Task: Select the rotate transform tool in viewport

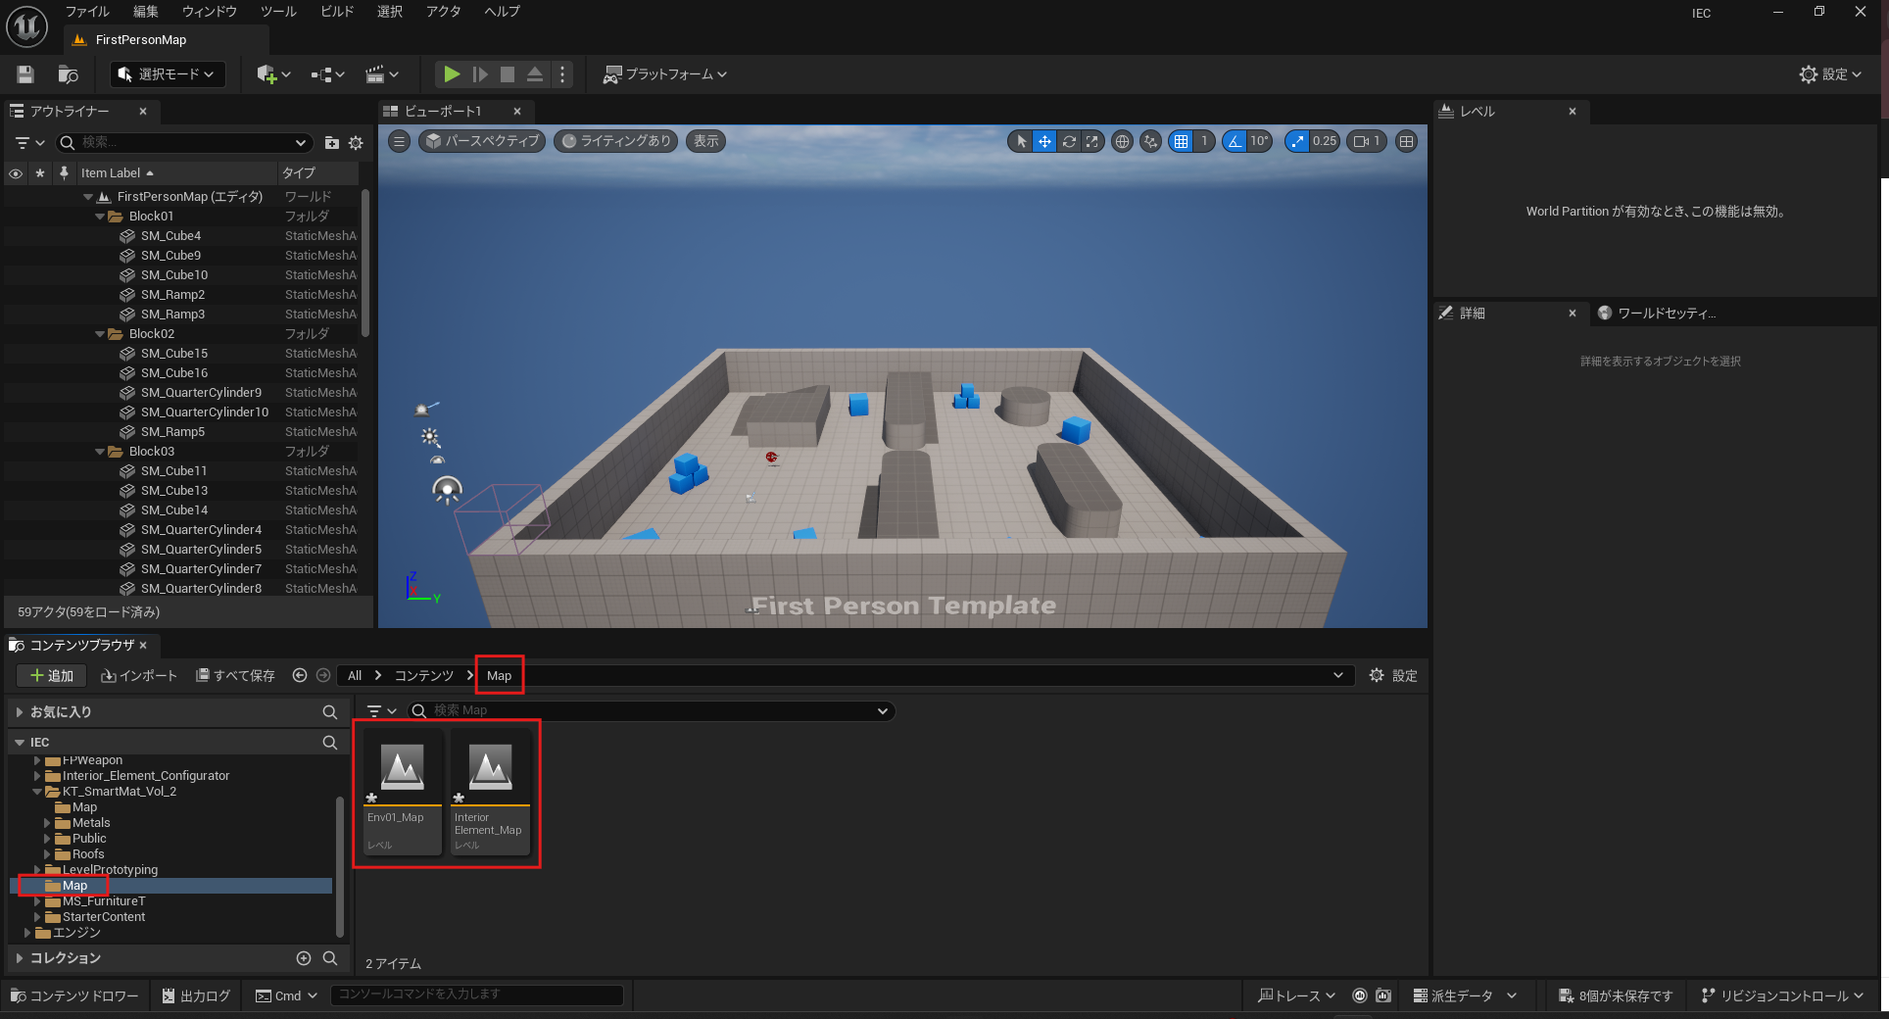Action: point(1069,141)
